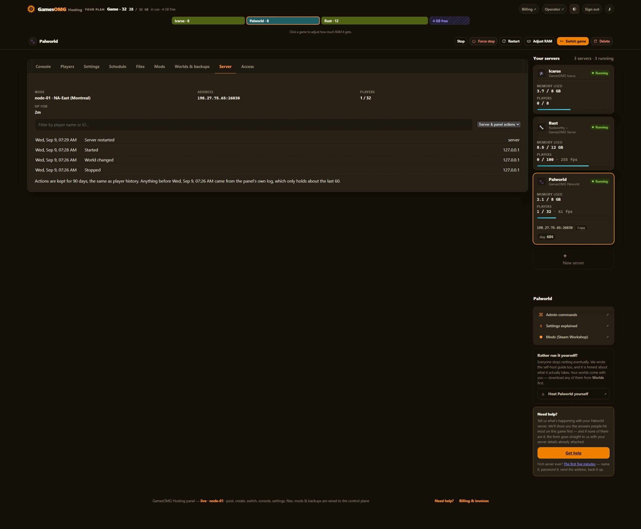Click the day 684 chip
The image size is (641, 529).
[x=546, y=237]
